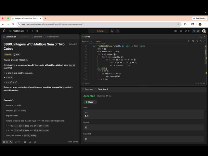Show the Hint tag

(17, 55)
